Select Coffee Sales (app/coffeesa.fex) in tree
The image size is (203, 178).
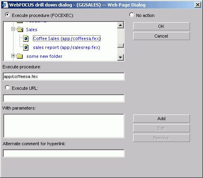[67, 38]
